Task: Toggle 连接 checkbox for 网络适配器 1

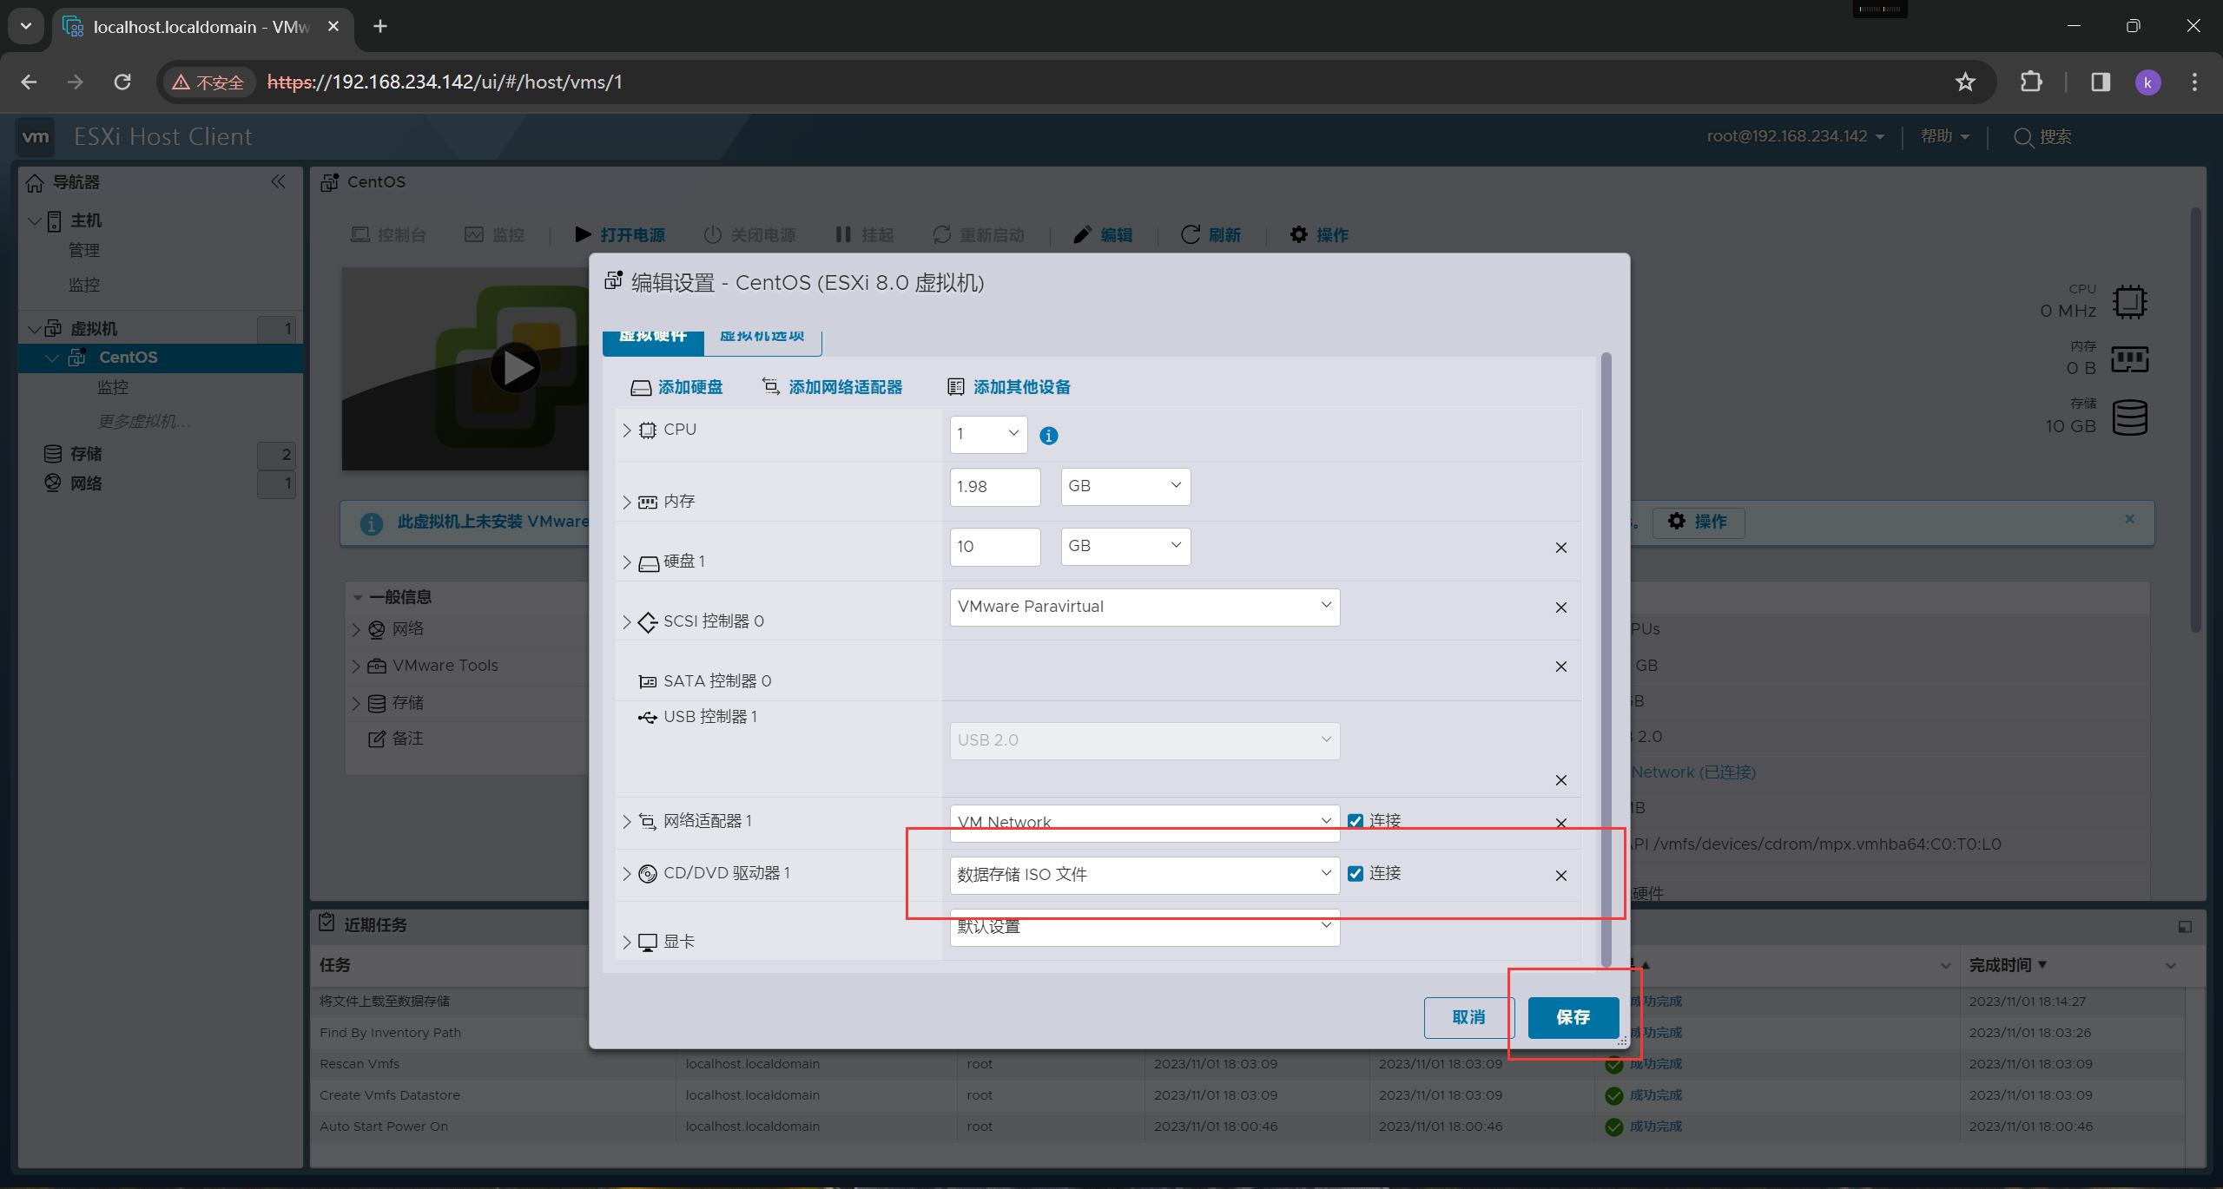Action: 1356,821
